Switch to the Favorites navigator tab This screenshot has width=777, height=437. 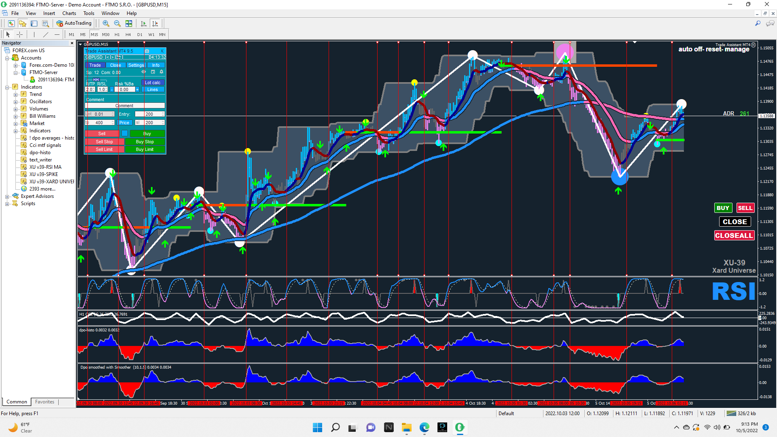coord(45,402)
